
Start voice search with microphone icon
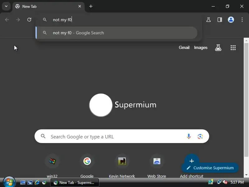tap(189, 136)
